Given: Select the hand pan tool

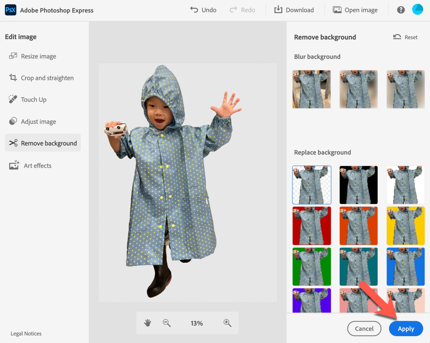Looking at the screenshot, I should pos(148,323).
